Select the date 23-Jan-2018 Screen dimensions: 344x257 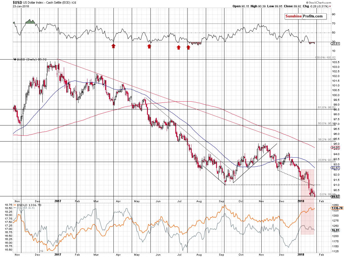[x=21, y=6]
